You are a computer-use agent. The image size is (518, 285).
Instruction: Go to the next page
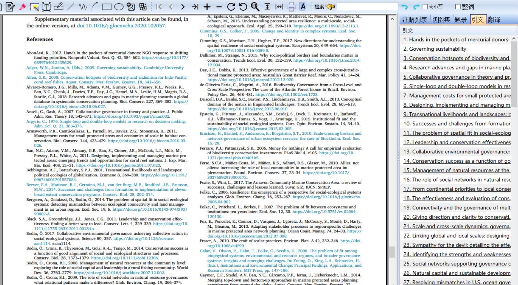point(183,7)
